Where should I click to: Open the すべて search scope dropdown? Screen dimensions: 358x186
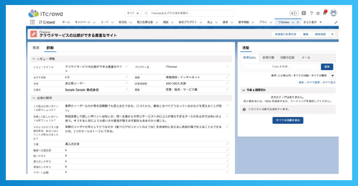click(x=133, y=13)
